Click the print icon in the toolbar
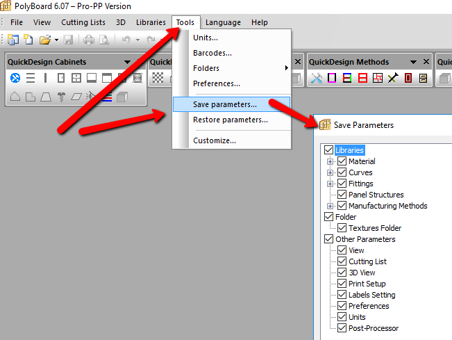 pyautogui.click(x=89, y=40)
